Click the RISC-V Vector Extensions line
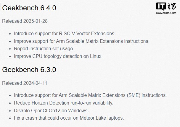The width and height of the screenshot is (180, 127). (x=65, y=33)
